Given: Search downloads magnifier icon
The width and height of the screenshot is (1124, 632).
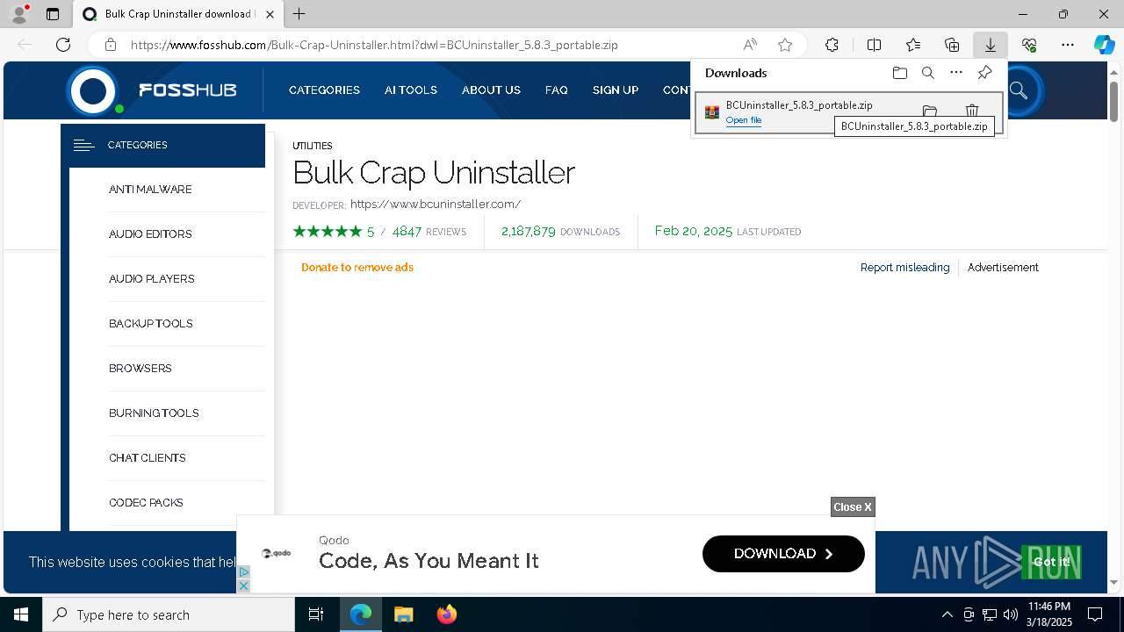Looking at the screenshot, I should (x=928, y=73).
